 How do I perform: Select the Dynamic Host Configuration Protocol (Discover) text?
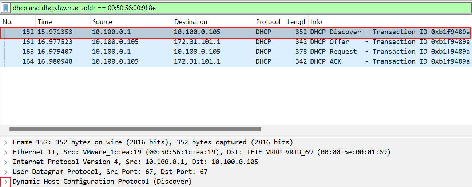(x=102, y=182)
